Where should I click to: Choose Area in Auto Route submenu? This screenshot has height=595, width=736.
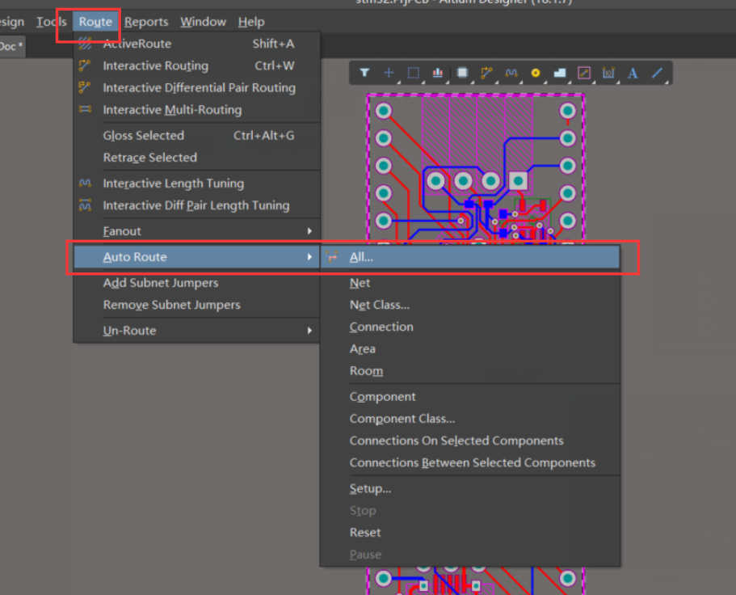470,349
